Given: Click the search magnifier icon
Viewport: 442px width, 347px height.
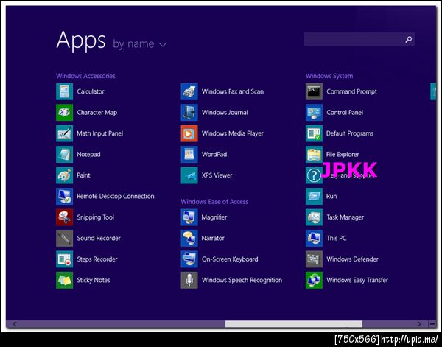Looking at the screenshot, I should tap(408, 40).
